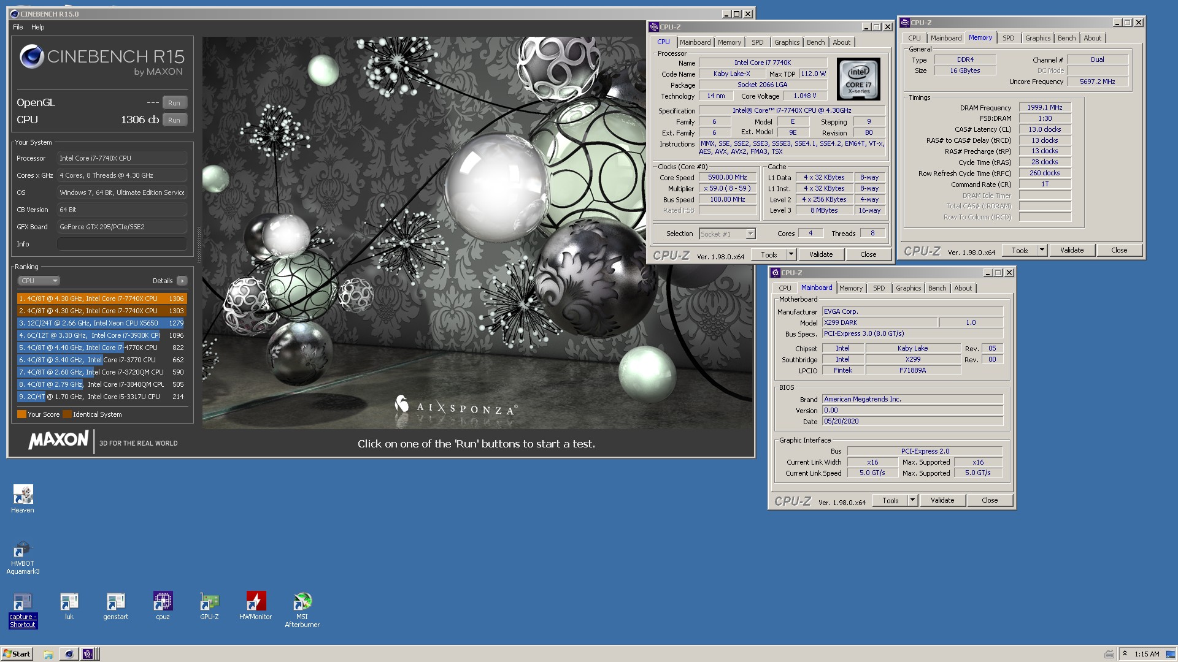Open HWMonitor desktop shortcut
The width and height of the screenshot is (1178, 662).
click(255, 607)
